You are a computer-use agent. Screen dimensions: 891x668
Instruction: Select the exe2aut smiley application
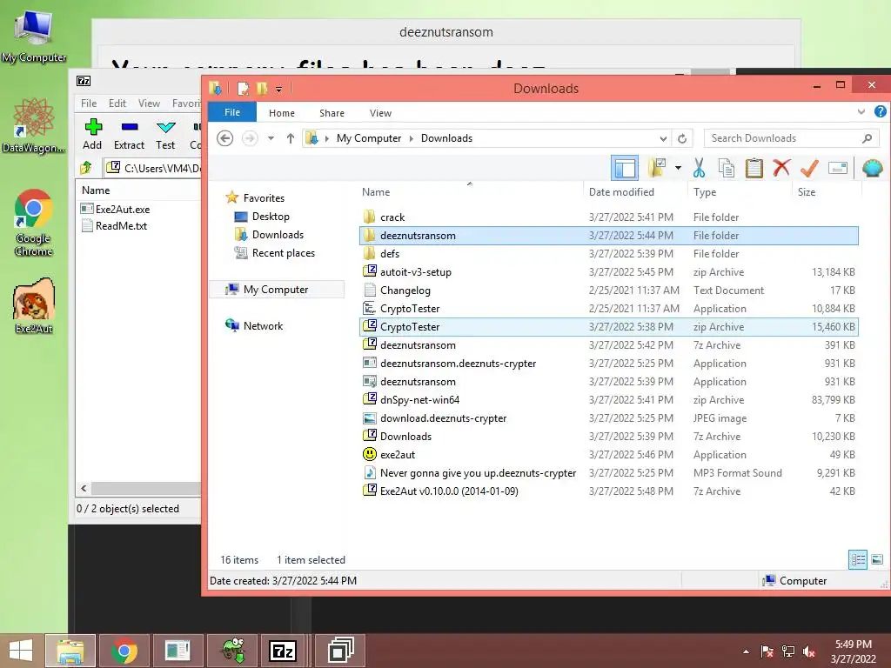[x=608, y=454]
